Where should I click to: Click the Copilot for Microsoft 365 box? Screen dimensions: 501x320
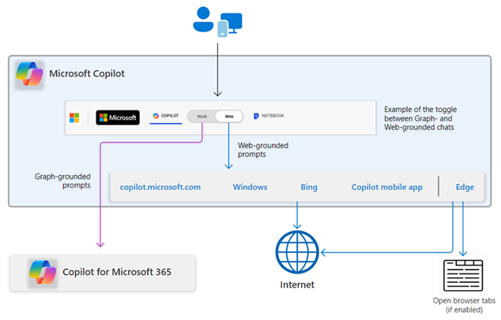coord(103,273)
